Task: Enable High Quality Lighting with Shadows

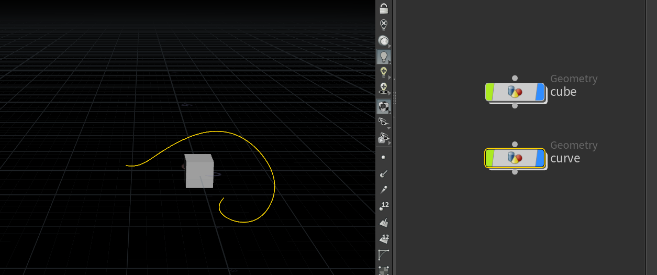Action: (x=384, y=89)
